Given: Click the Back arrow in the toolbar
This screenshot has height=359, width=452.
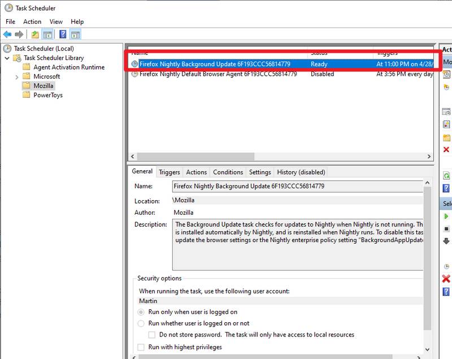Looking at the screenshot, I should [7, 34].
